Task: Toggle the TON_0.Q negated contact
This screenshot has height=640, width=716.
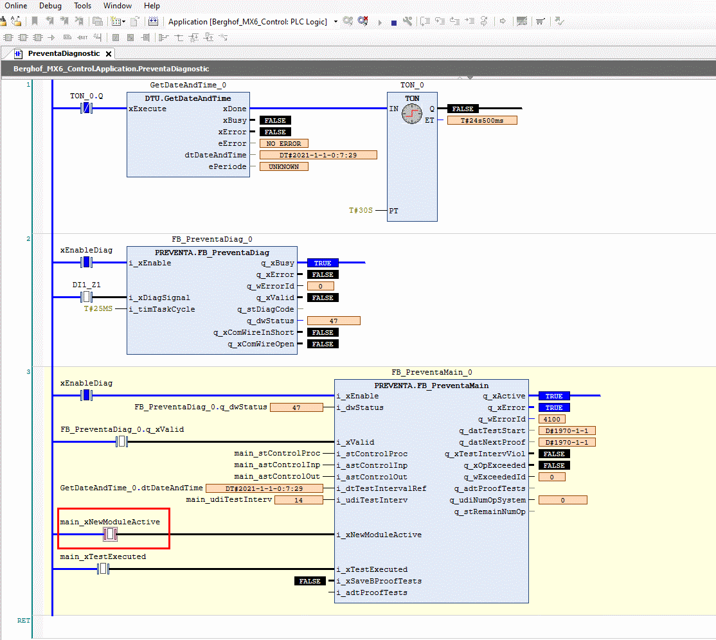Action: pos(86,108)
